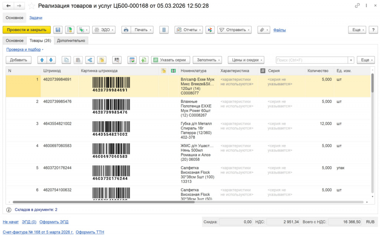Click the Поиск (Ctrl+F) search field

pos(311,60)
